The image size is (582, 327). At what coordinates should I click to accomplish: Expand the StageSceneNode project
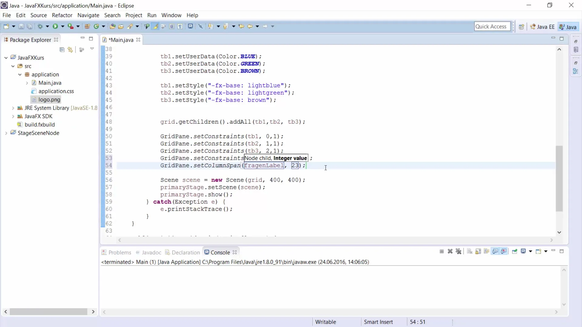click(x=6, y=133)
